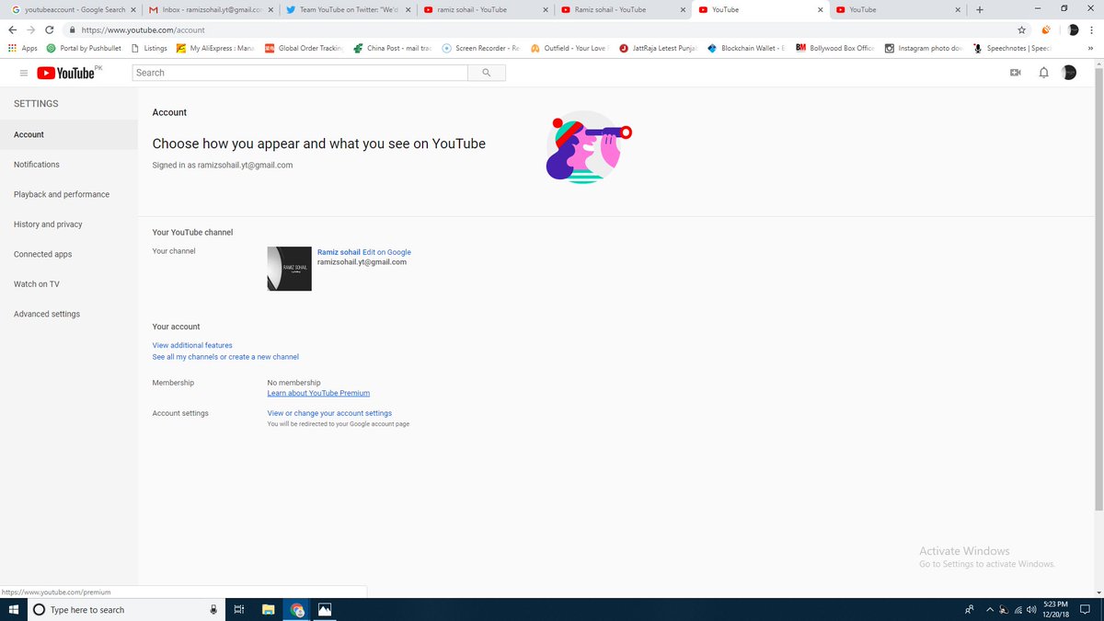Viewport: 1104px width, 621px height.
Task: Click the browser back arrow
Action: 13,29
